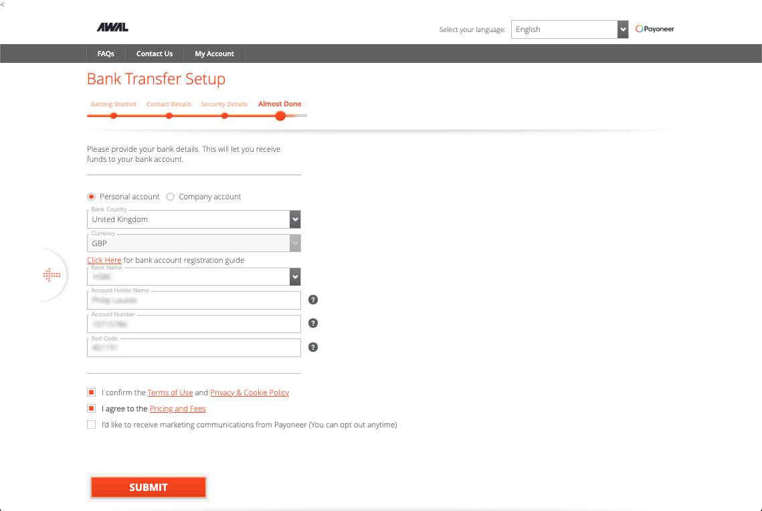Go to My Account in navigation bar
762x511 pixels.
click(214, 54)
